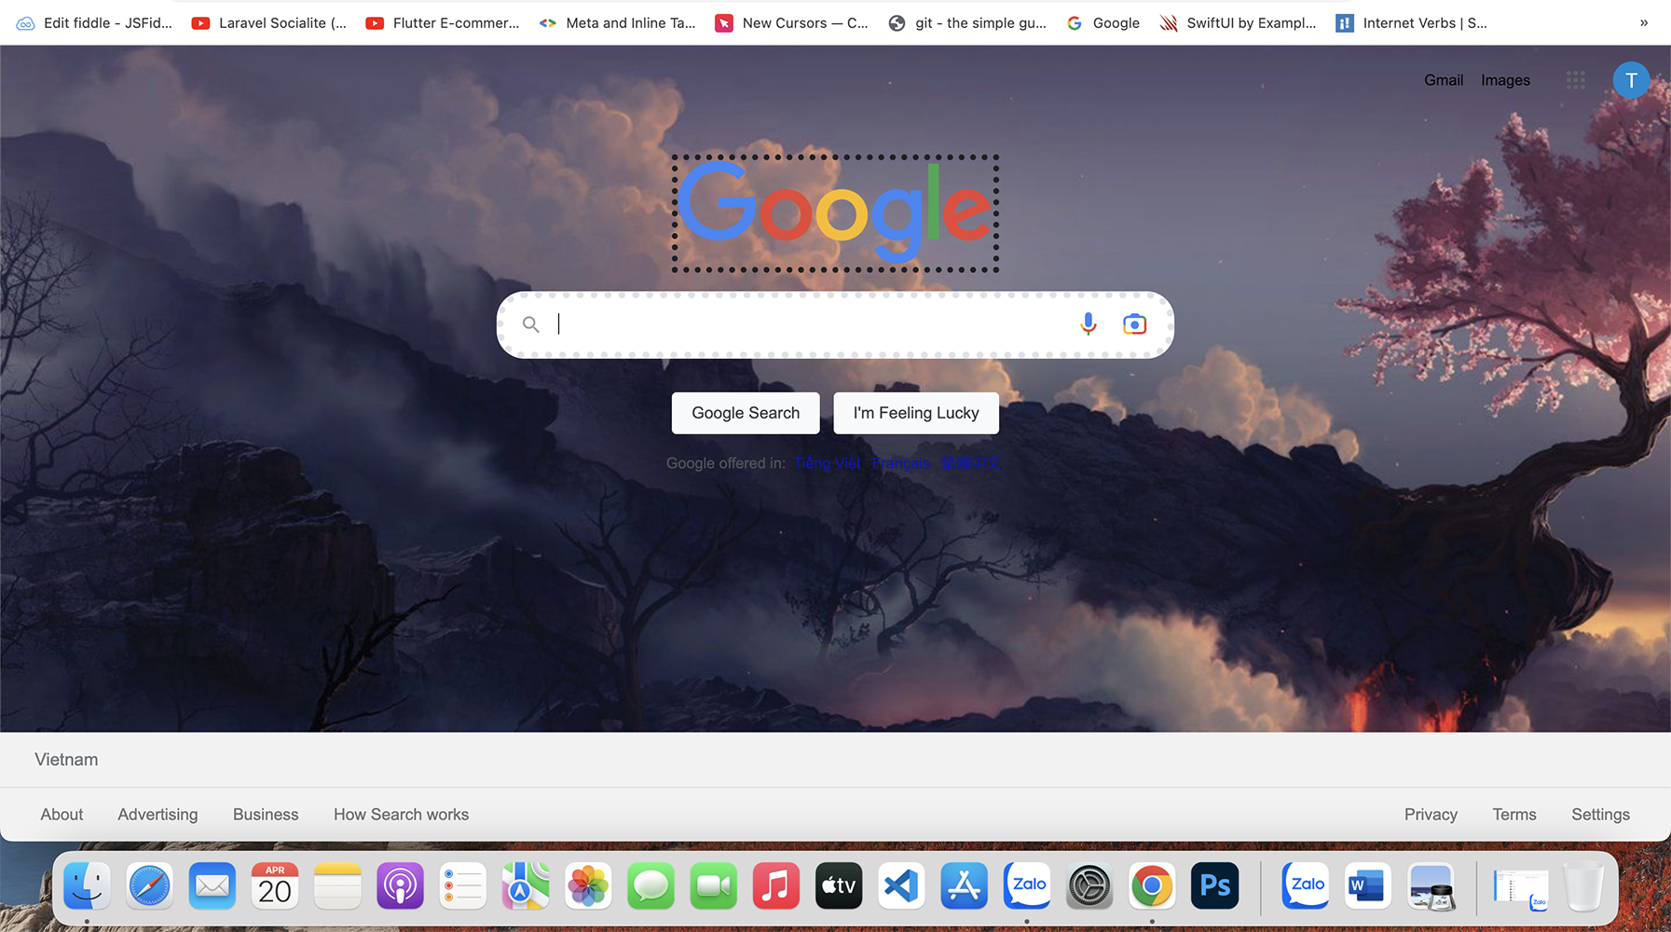Screen dimensions: 1671x932
Task: Open the Gmail link
Action: 1444,80
